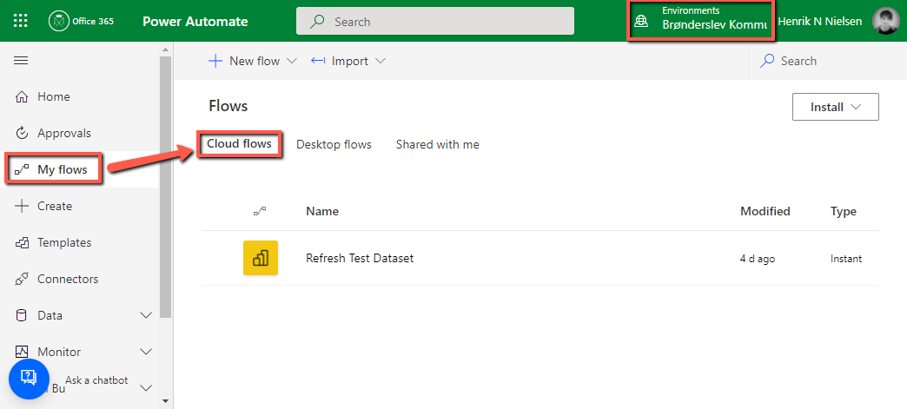907x409 pixels.
Task: Open the New flow dropdown chevron
Action: point(292,61)
